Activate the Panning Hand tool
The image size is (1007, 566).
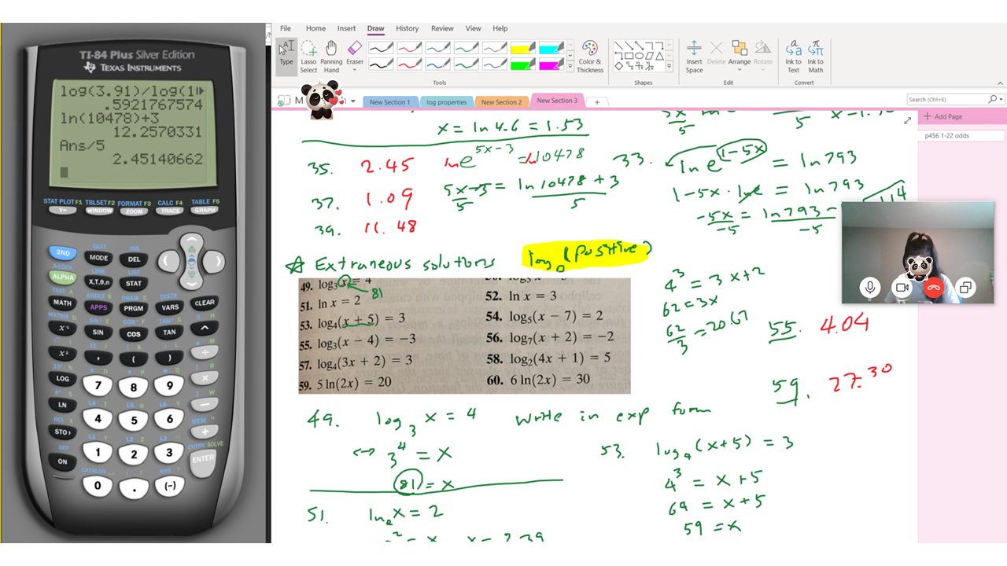click(x=331, y=56)
